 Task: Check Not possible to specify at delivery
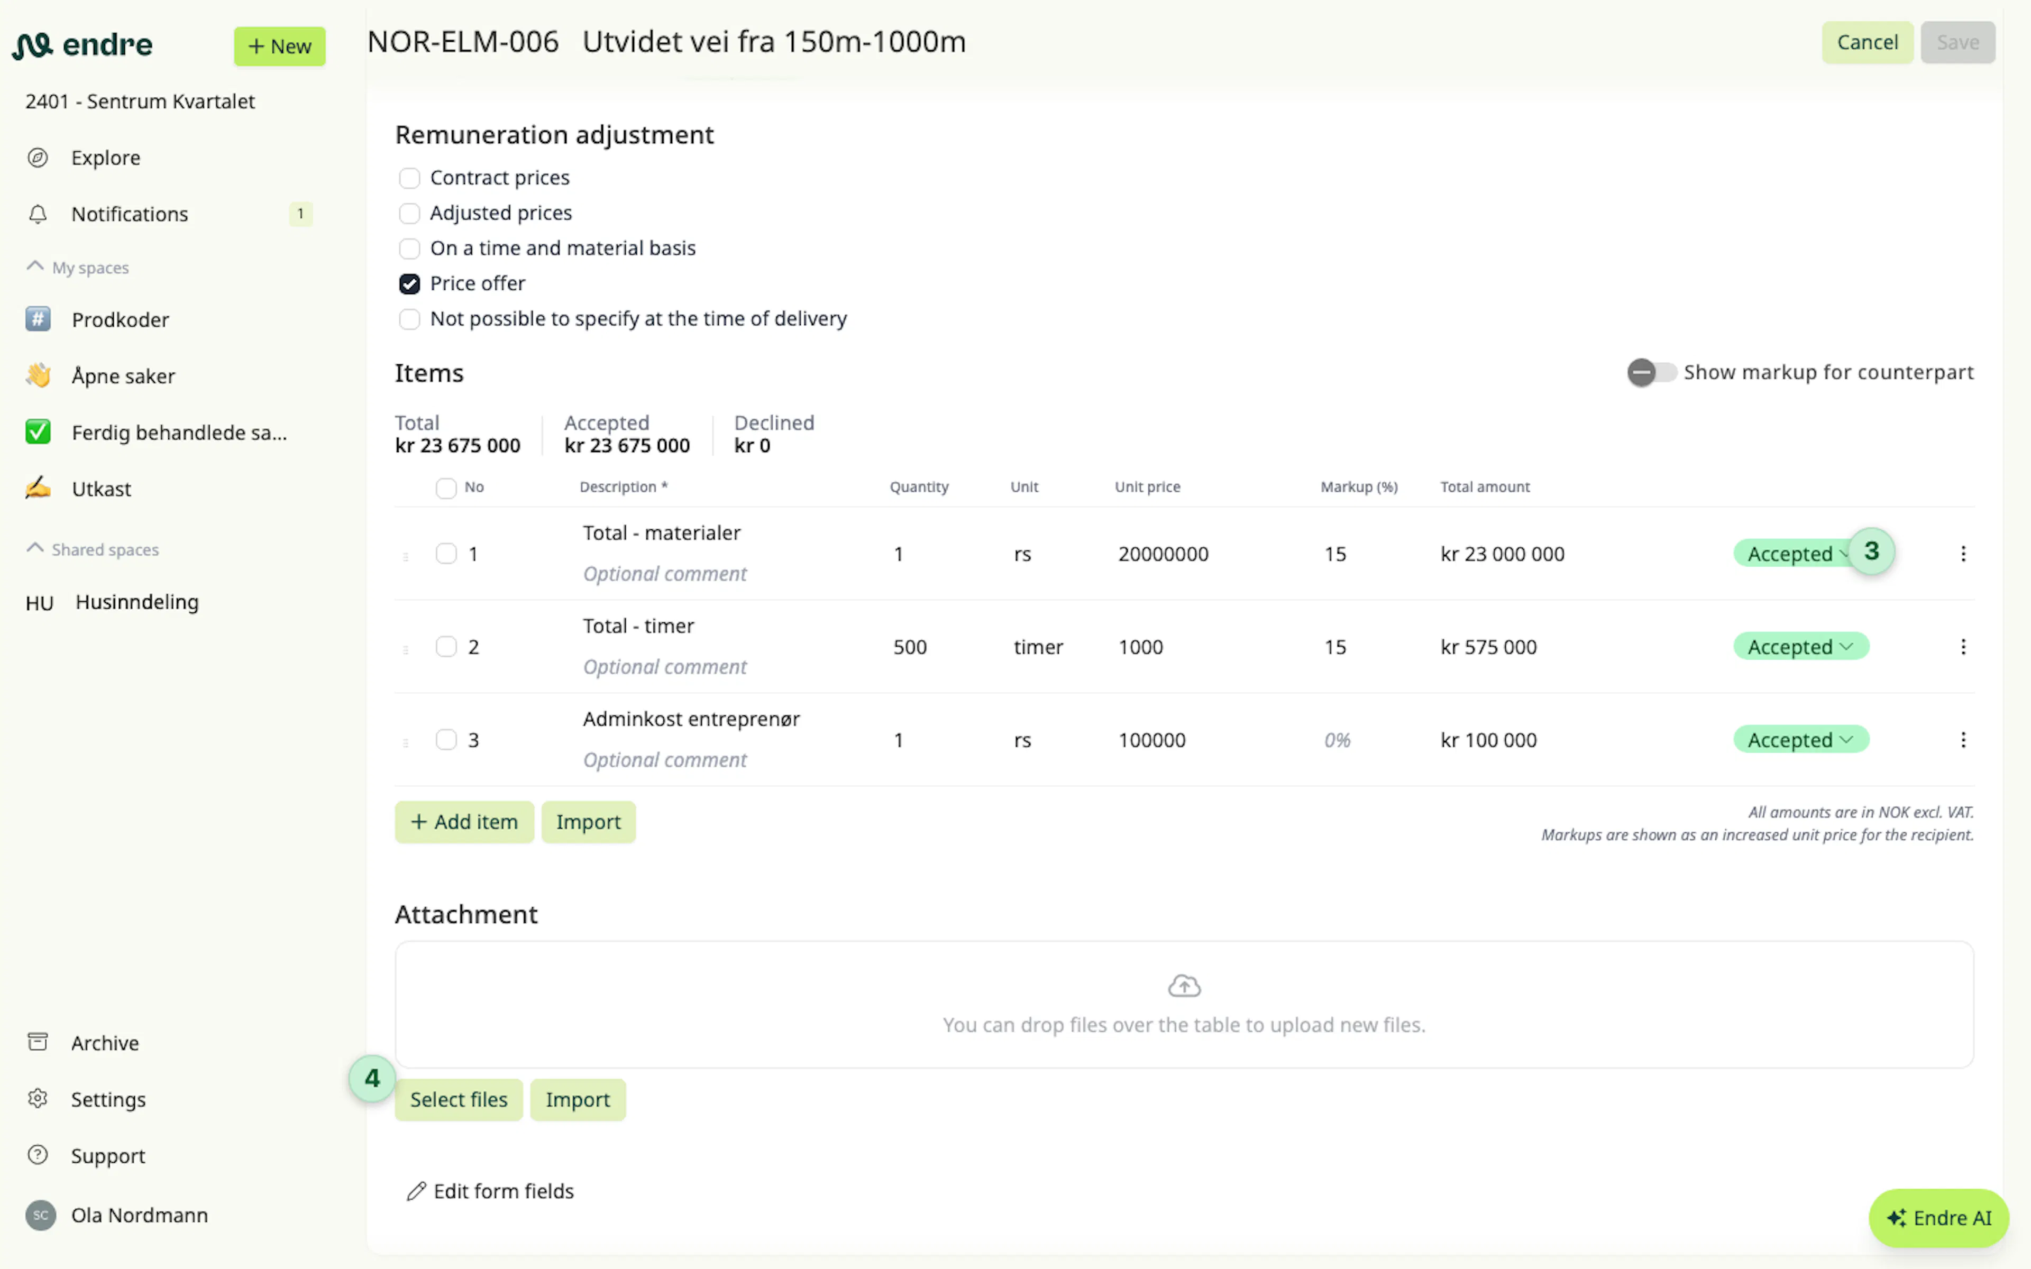pyautogui.click(x=409, y=319)
